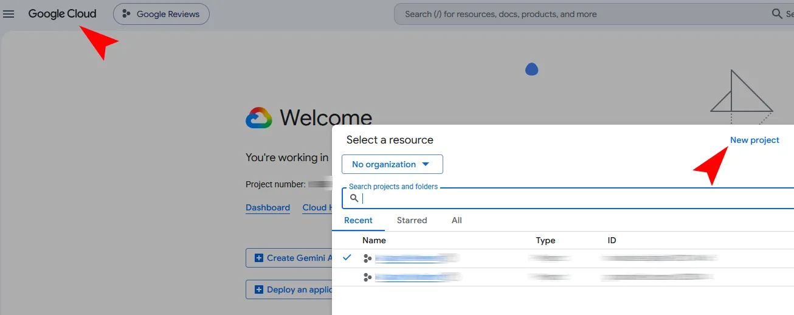Open the first blurred project name link
Screen dimensions: 794x315
416,258
